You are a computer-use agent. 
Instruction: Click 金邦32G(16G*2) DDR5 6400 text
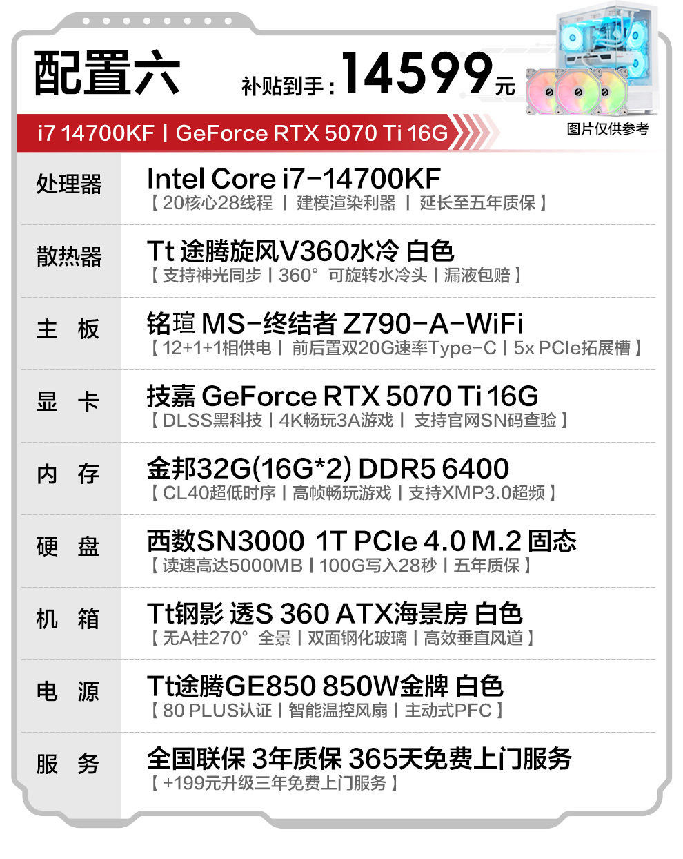coord(328,469)
